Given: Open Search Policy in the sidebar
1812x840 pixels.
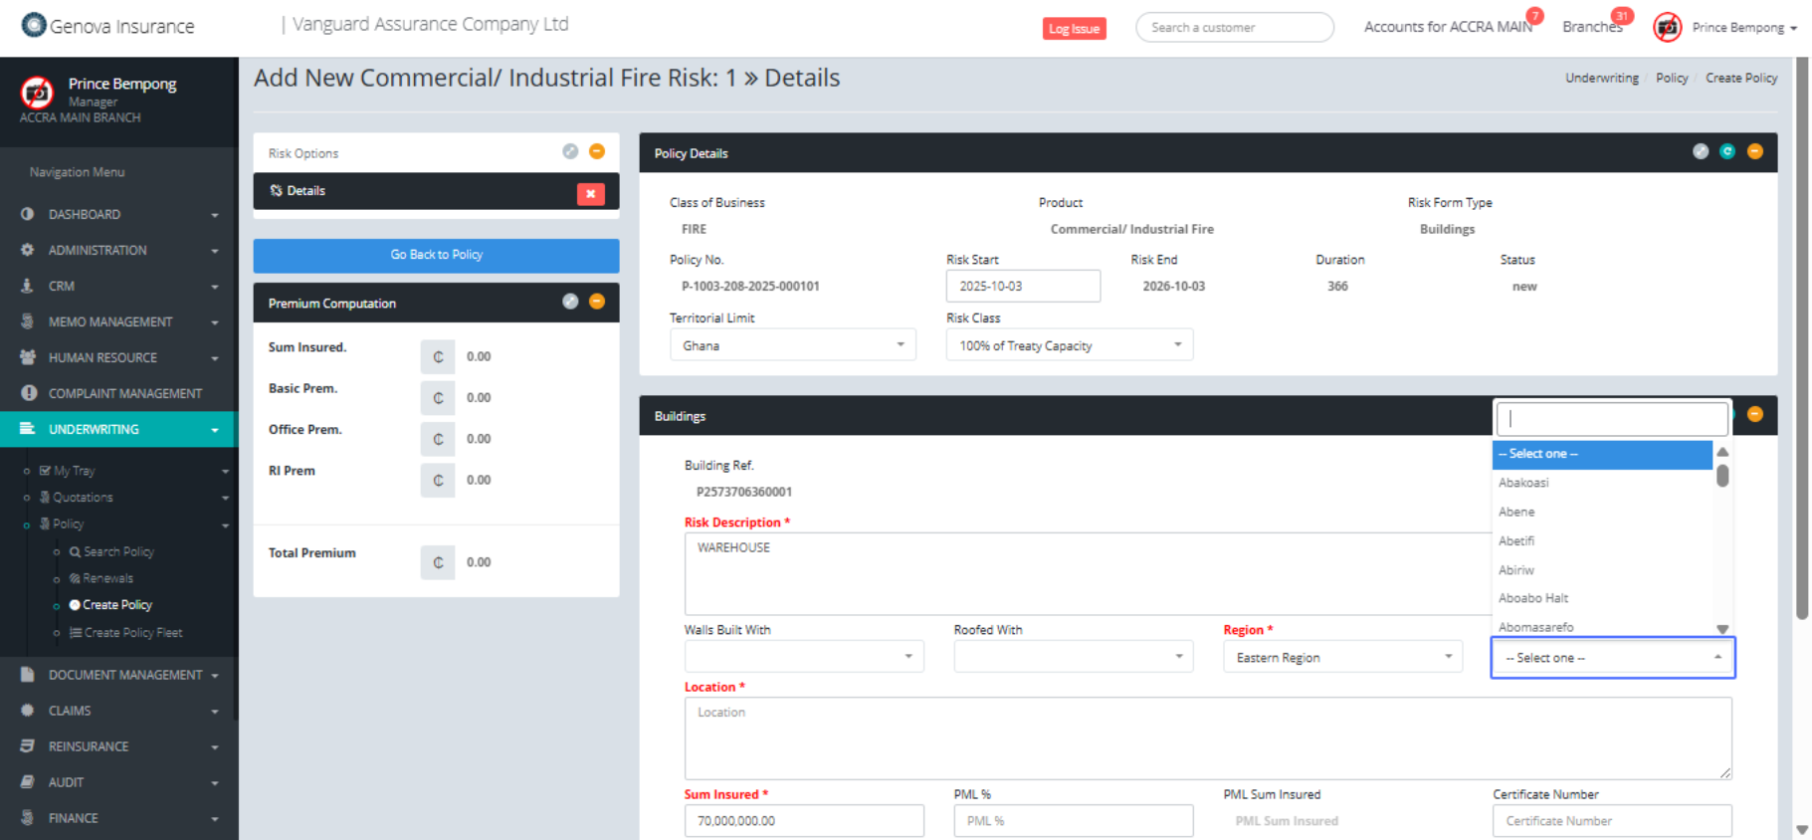Looking at the screenshot, I should tap(118, 551).
